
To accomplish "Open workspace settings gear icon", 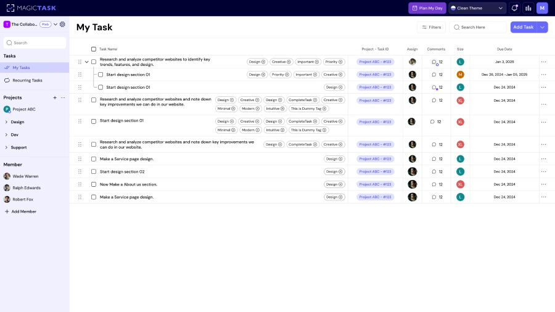I will 62,25.
